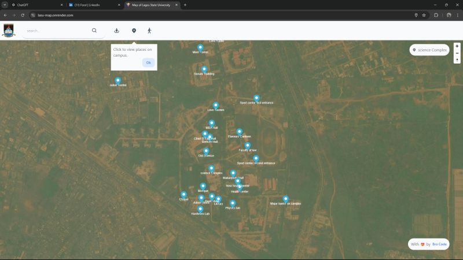The height and width of the screenshot is (260, 463).
Task: Click the science Complex location chip
Action: (429, 50)
